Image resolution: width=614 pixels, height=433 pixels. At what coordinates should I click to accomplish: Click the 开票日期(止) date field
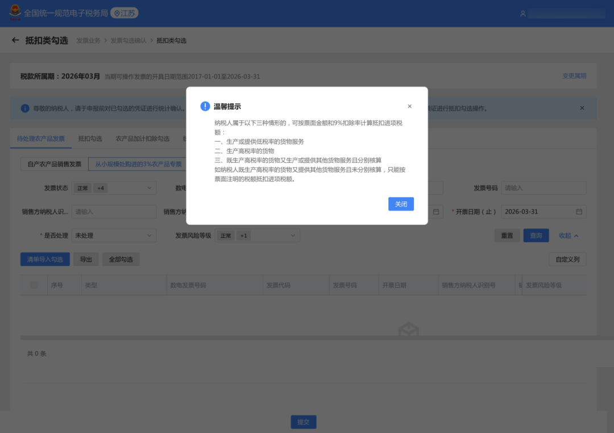(x=544, y=212)
